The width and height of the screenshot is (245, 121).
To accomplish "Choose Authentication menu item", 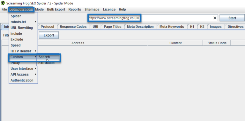I will click(23, 80).
